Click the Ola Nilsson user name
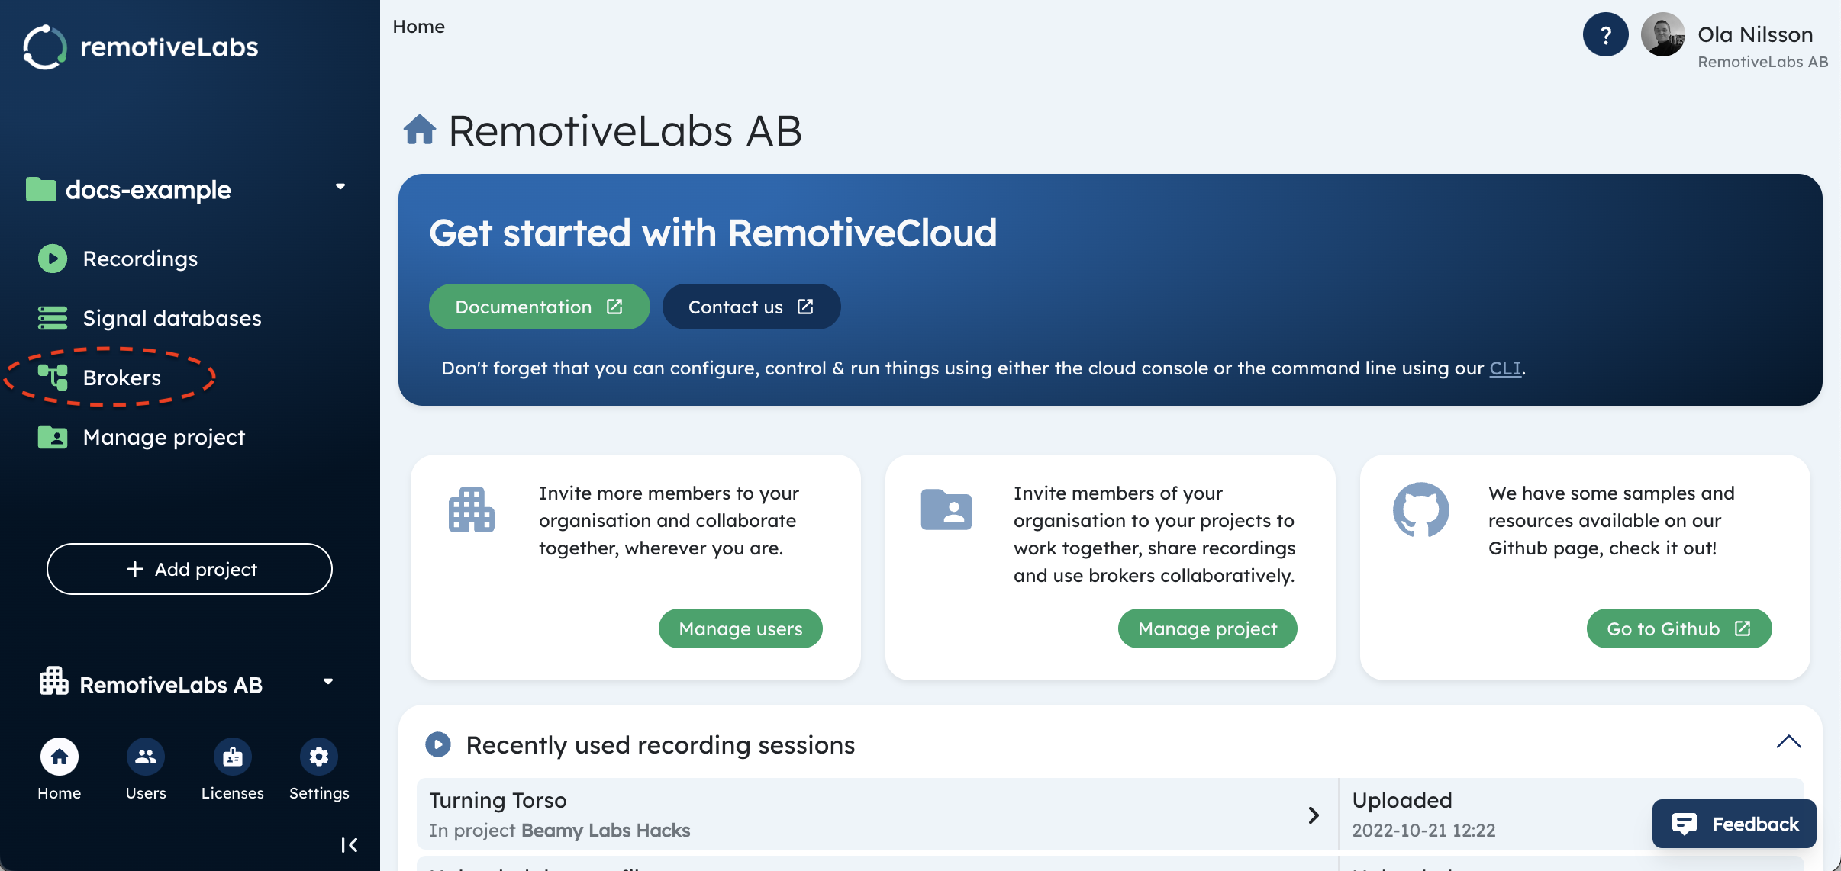The width and height of the screenshot is (1841, 871). (1755, 34)
